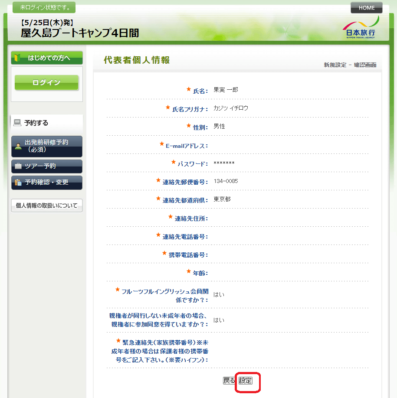Select the 代表者個人情報 heading

[x=137, y=60]
